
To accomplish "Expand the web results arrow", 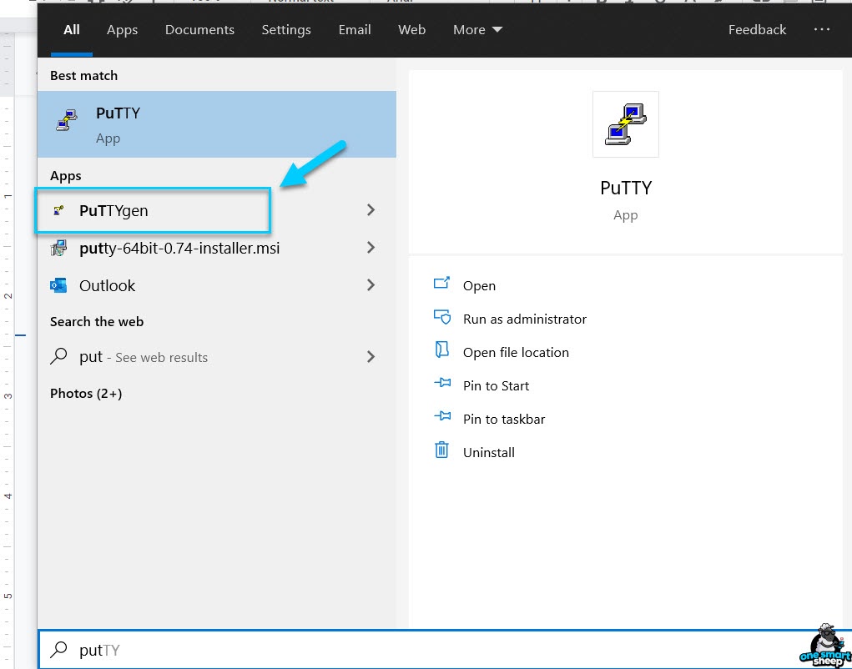I will click(x=371, y=357).
